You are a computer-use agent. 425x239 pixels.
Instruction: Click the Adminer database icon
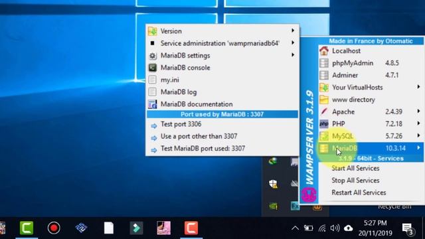(x=324, y=75)
